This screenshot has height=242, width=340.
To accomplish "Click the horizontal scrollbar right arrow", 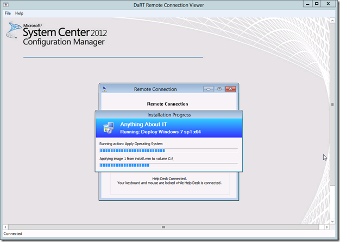I will pos(327,227).
